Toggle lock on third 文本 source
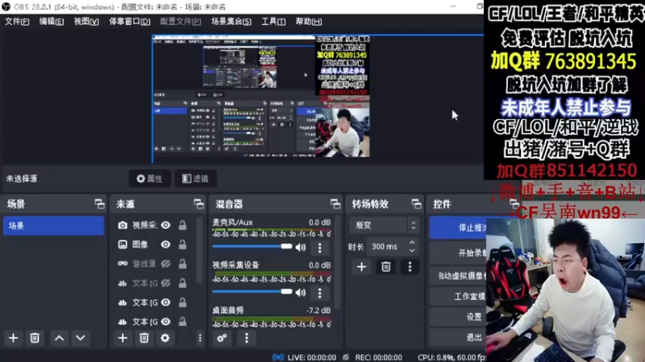 [x=182, y=322]
